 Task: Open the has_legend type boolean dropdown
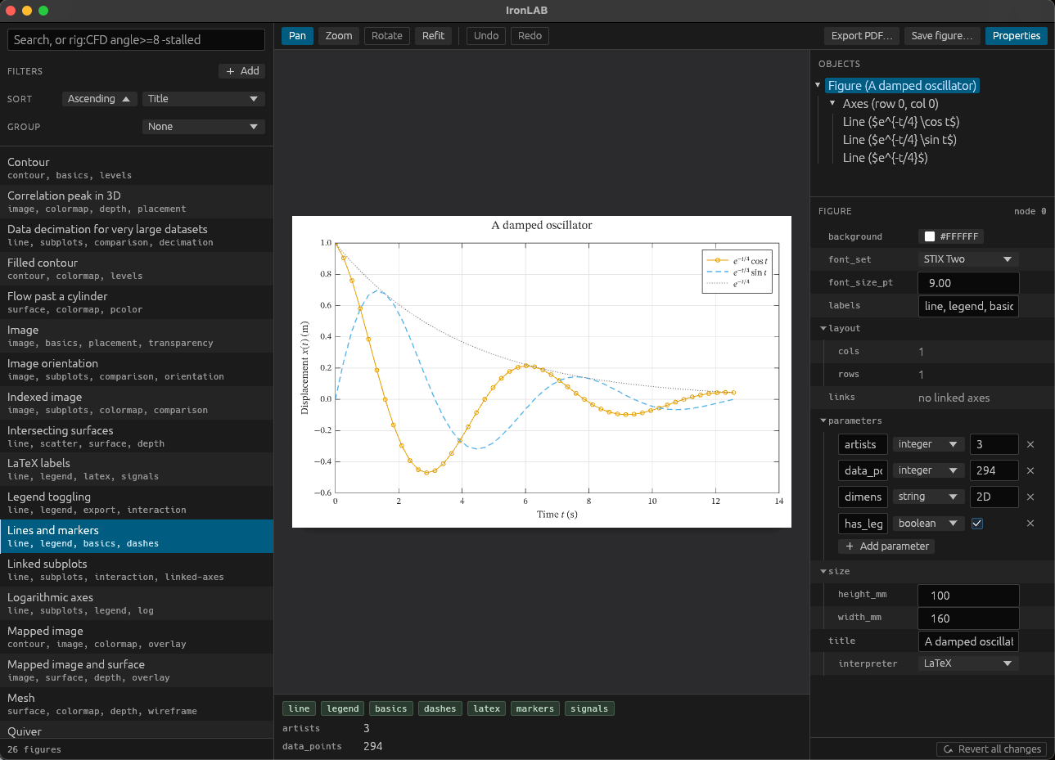929,523
